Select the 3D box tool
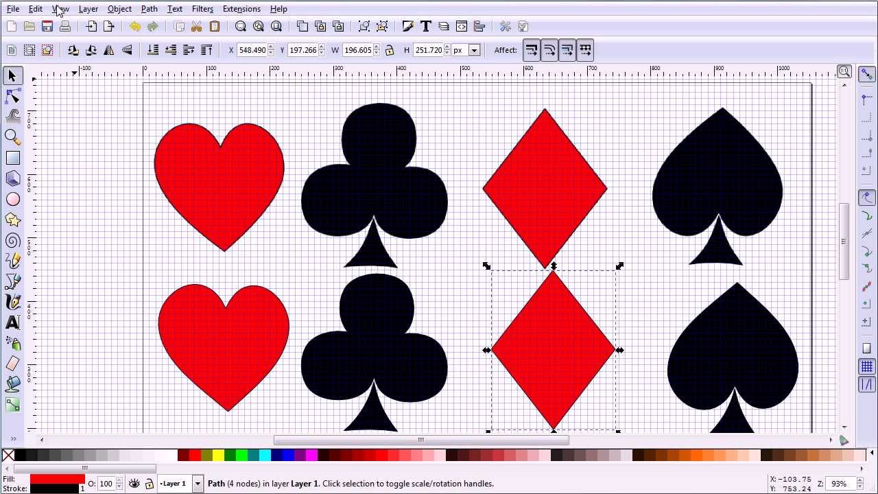 click(12, 178)
